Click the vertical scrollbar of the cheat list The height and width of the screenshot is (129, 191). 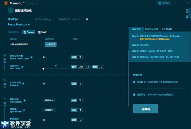[x=128, y=78]
